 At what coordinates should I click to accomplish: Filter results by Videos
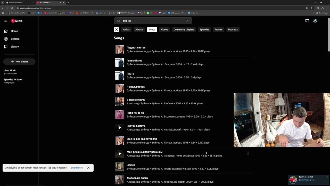click(x=164, y=29)
